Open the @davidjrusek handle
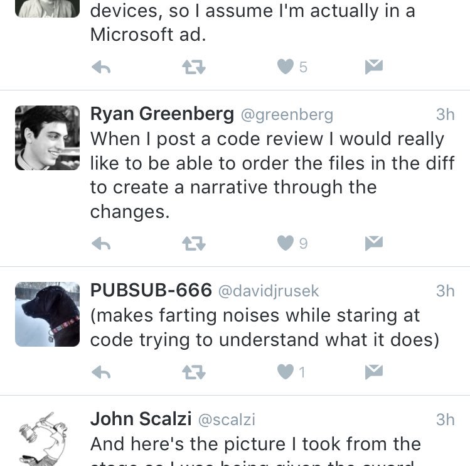The height and width of the screenshot is (466, 470). pos(269,291)
